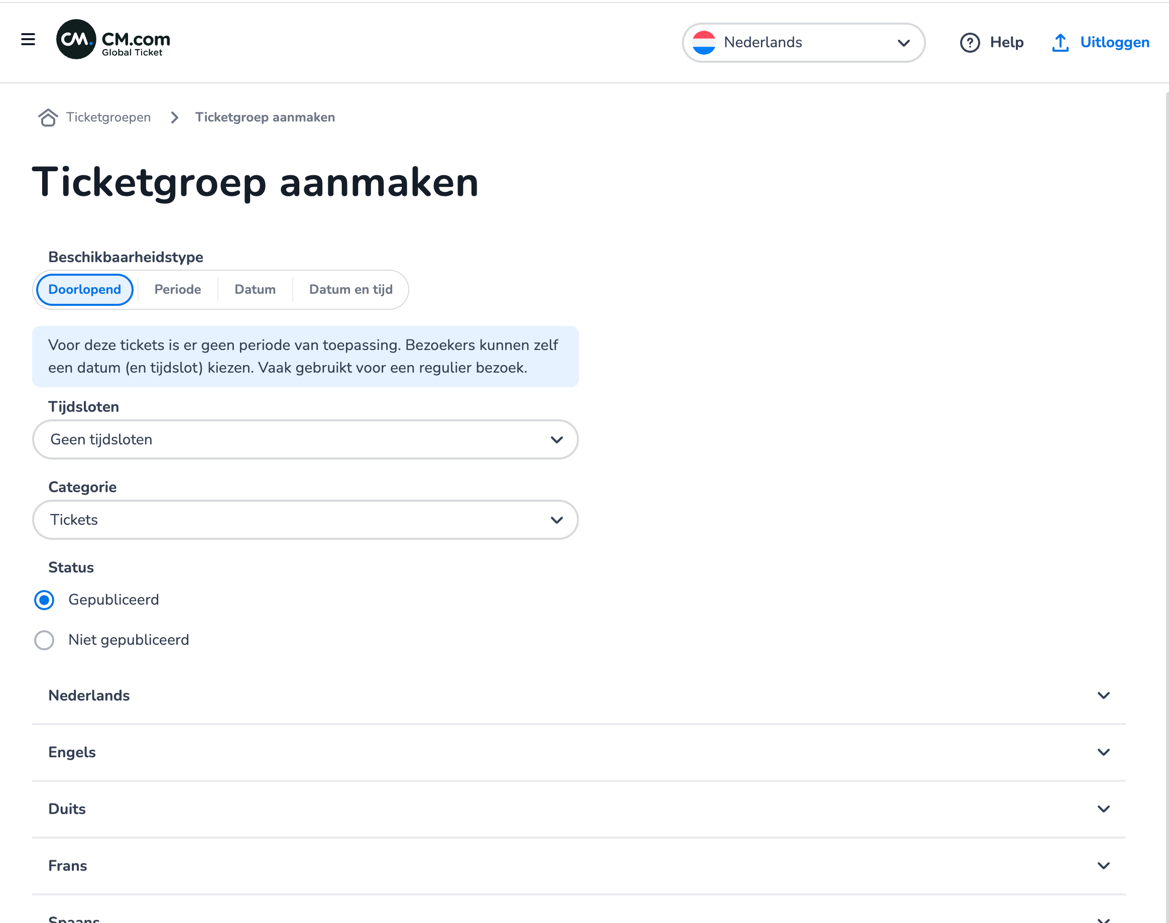Select the Periode availability type

click(x=177, y=290)
